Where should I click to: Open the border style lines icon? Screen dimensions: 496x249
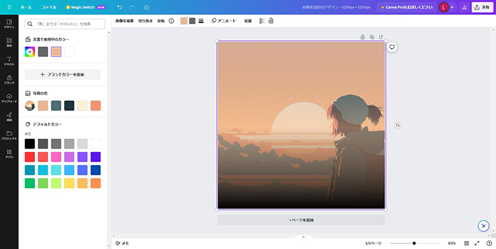201,21
